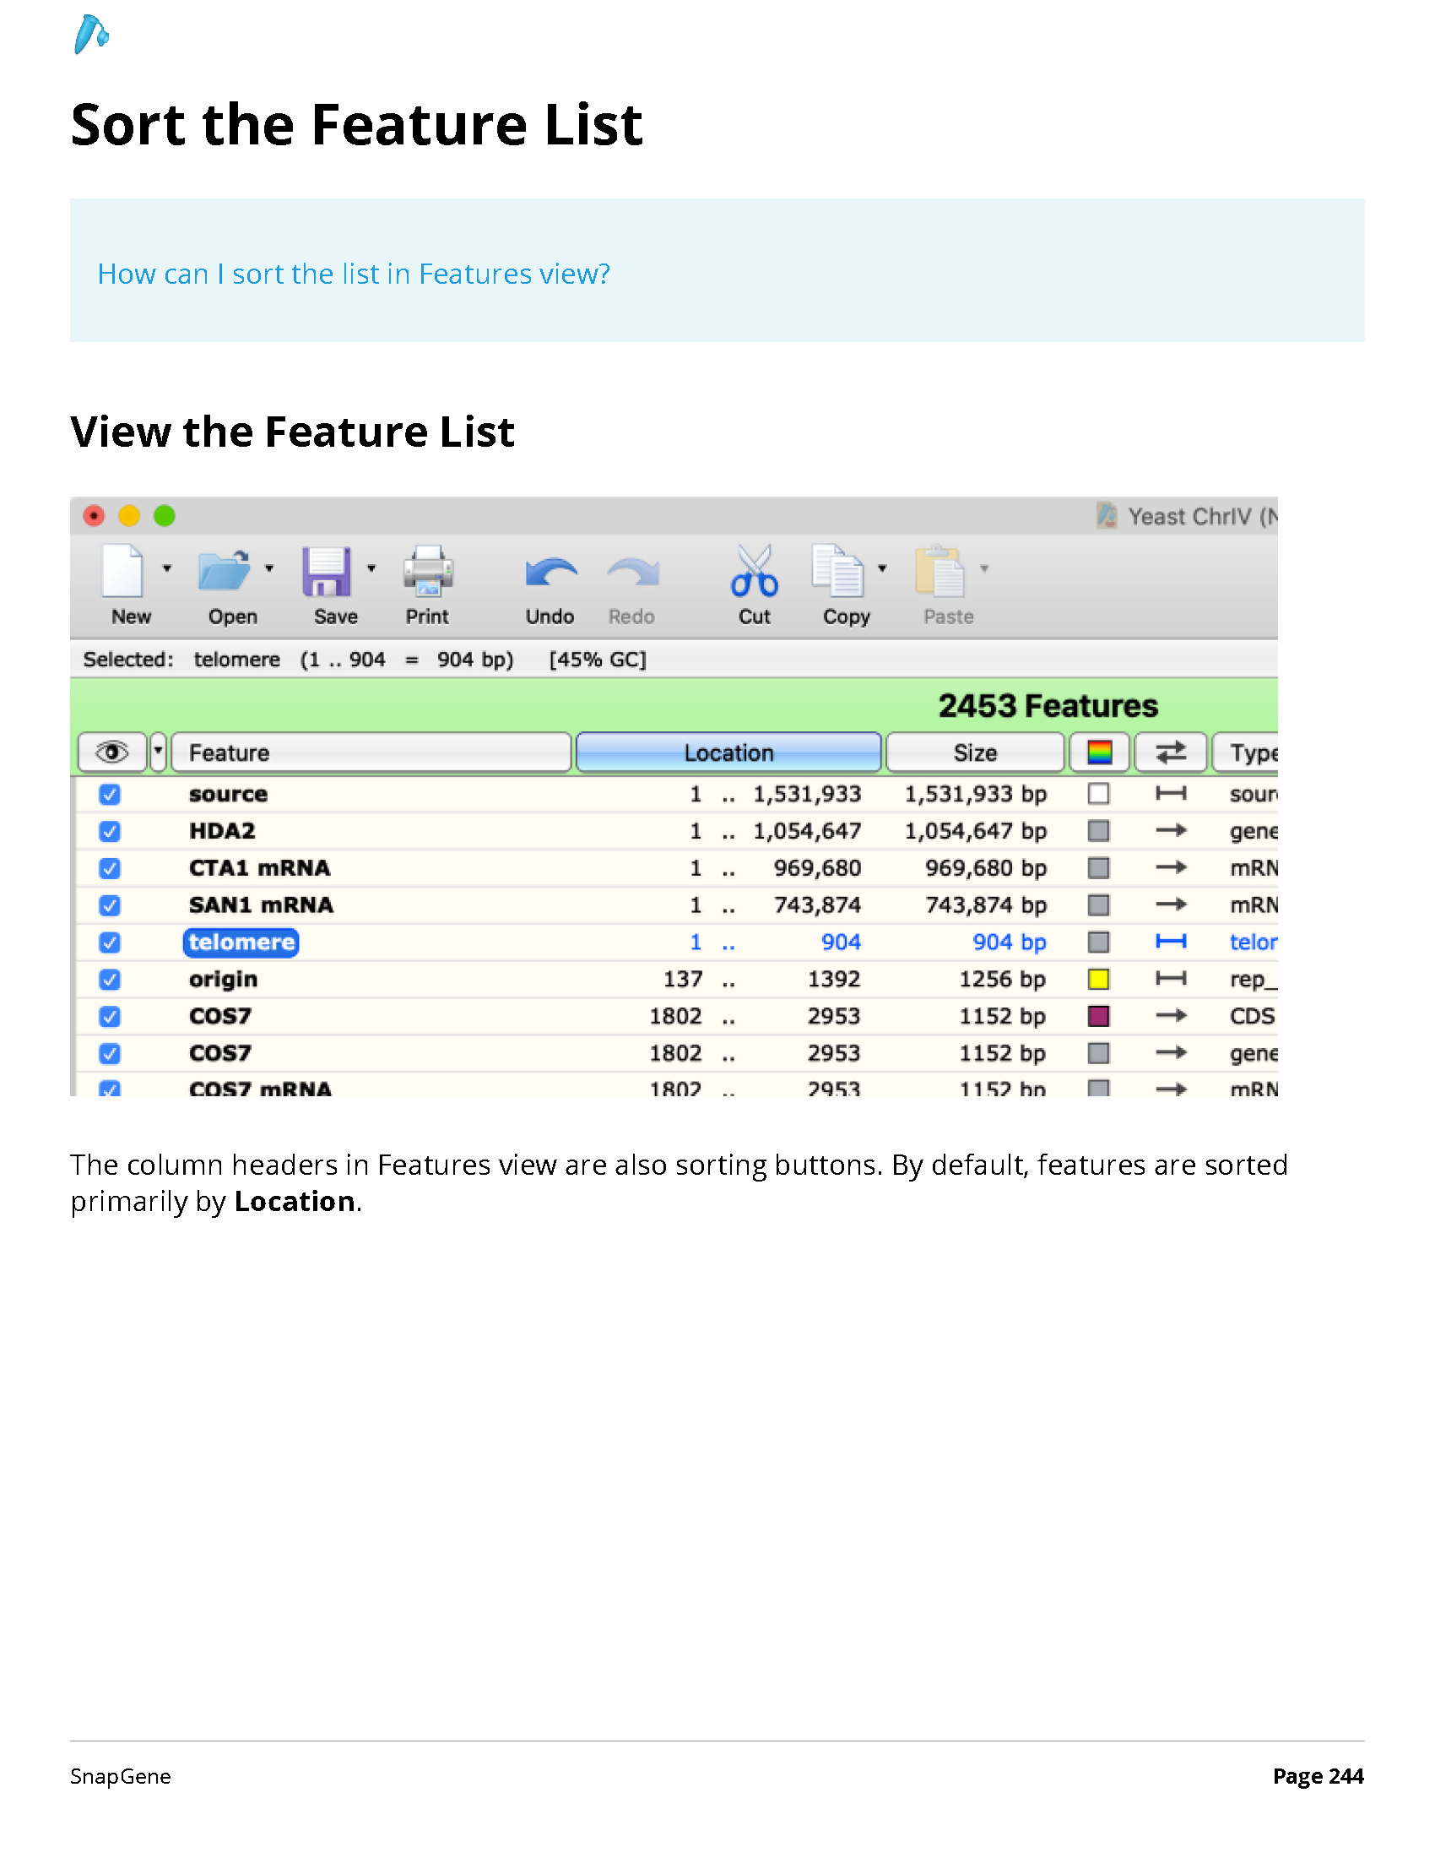The image size is (1435, 1858).
Task: Uncheck the origin feature checkbox
Action: tap(110, 979)
